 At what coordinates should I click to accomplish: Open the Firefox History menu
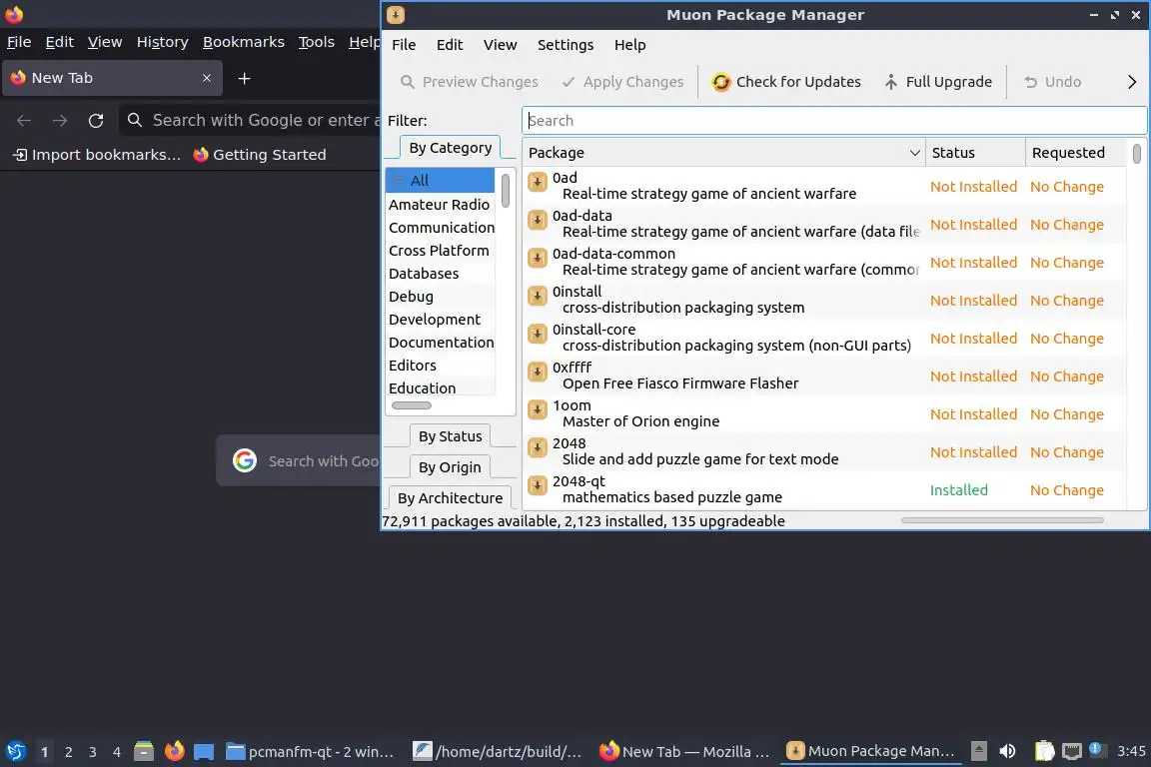[162, 42]
